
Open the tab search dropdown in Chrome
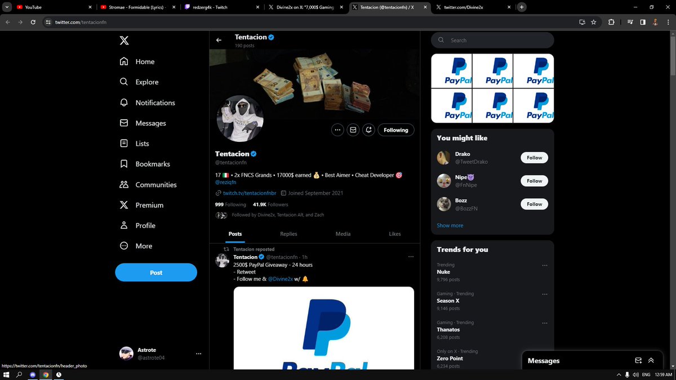pyautogui.click(x=6, y=7)
